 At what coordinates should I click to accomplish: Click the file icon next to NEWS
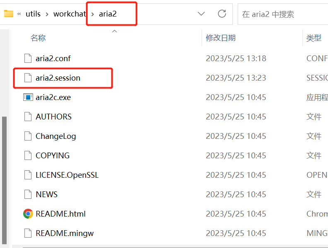point(28,194)
